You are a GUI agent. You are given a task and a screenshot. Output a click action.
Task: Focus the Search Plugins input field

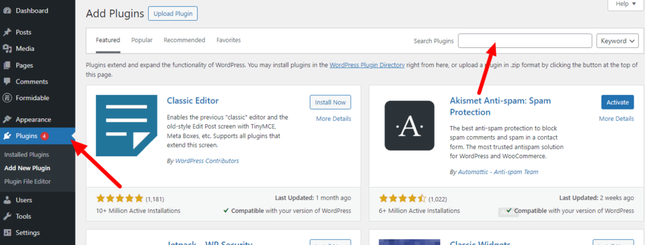(x=525, y=41)
